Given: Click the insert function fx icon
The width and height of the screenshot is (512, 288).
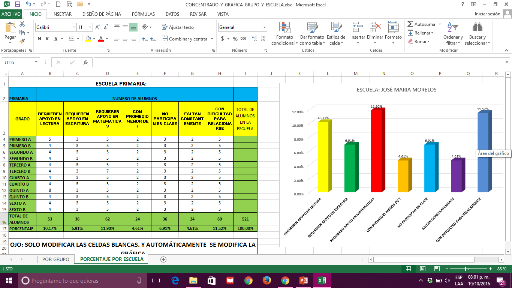Looking at the screenshot, I should [85, 62].
